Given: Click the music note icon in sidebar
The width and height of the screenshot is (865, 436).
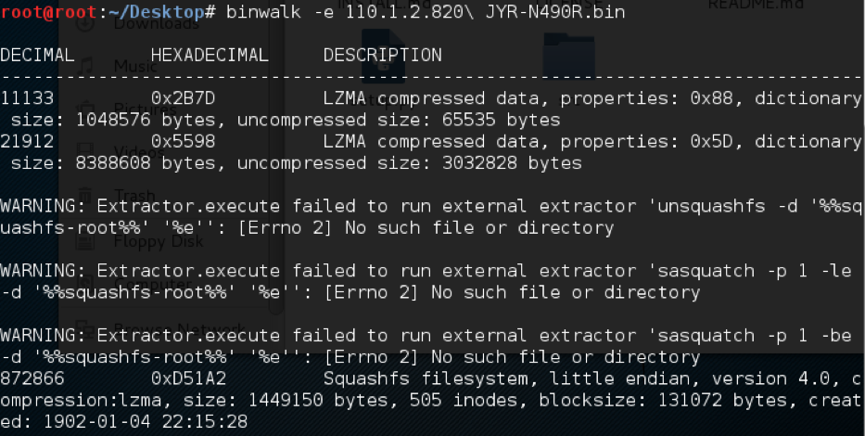Looking at the screenshot, I should coord(84,66).
